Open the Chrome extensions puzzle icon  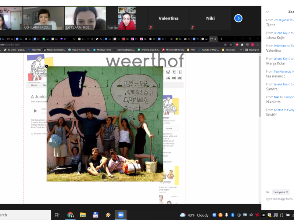(242, 45)
